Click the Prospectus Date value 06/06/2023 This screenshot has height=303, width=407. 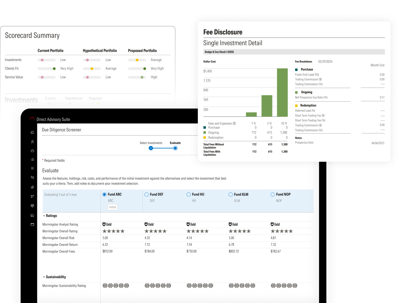(378, 143)
